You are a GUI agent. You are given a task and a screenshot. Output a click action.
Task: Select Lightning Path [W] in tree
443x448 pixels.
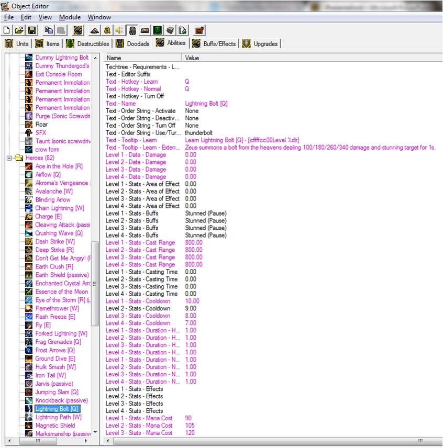coord(58,417)
